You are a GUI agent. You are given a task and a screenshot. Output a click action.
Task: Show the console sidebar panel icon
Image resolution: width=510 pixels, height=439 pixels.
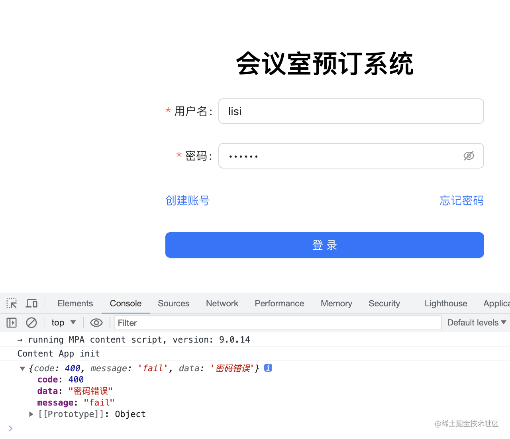point(12,323)
